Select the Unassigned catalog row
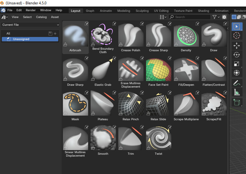 tap(30, 39)
